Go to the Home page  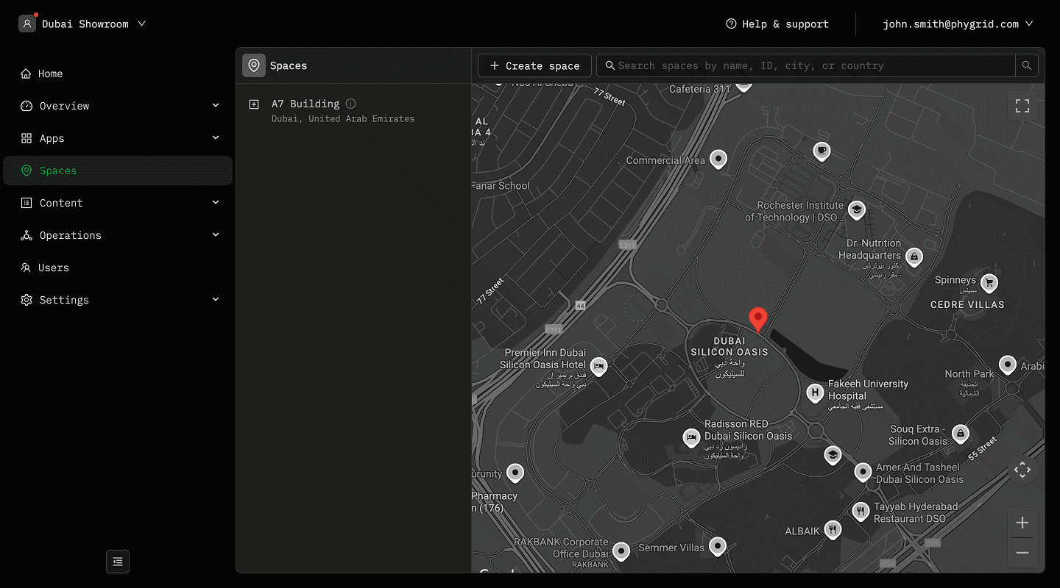click(x=51, y=73)
